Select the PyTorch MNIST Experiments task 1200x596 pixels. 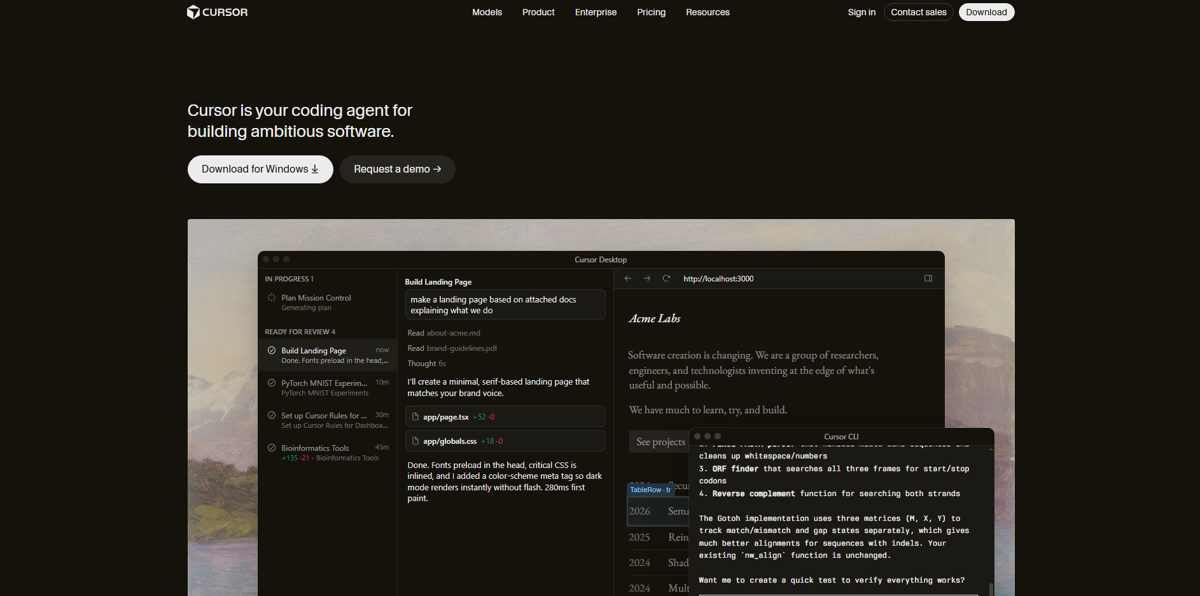tap(328, 388)
